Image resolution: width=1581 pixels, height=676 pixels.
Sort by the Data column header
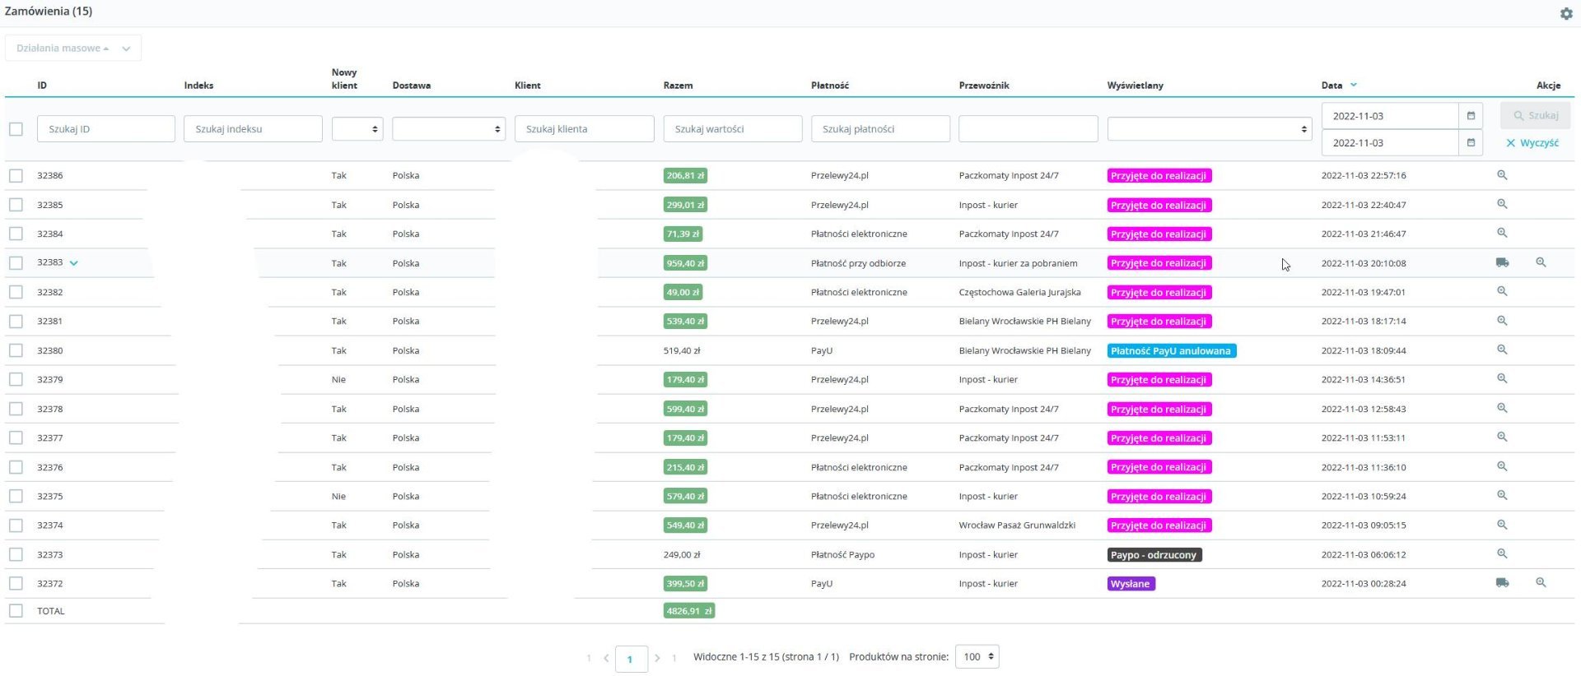click(x=1331, y=86)
